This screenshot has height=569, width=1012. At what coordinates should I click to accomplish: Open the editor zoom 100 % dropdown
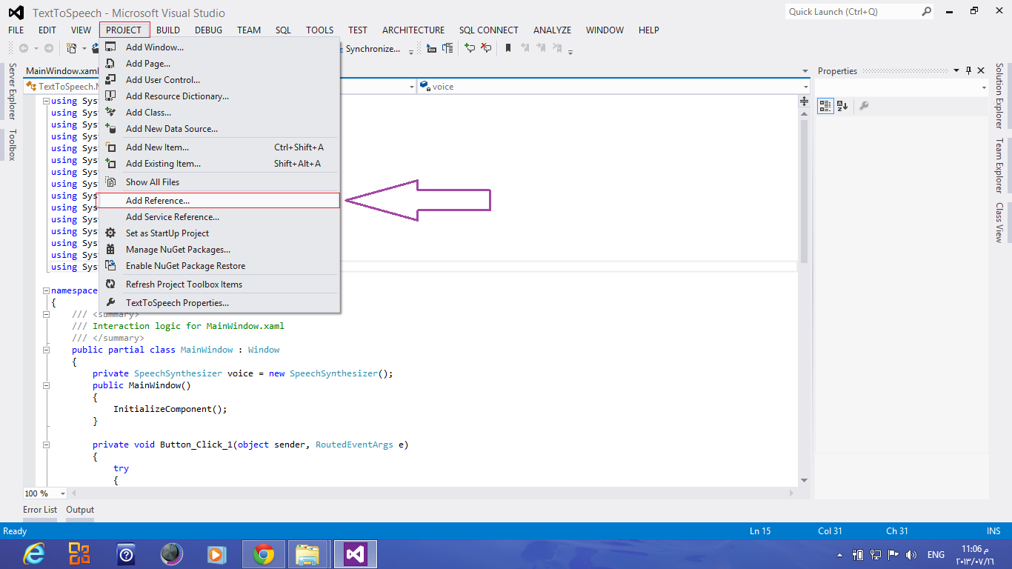click(63, 493)
